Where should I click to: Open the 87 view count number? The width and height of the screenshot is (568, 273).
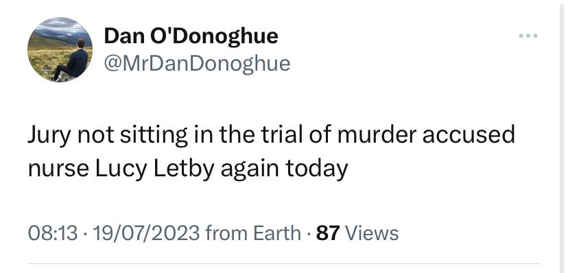pyautogui.click(x=328, y=233)
